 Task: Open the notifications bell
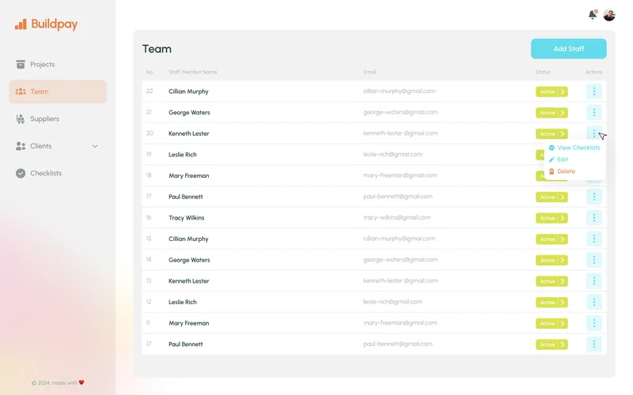click(x=592, y=15)
